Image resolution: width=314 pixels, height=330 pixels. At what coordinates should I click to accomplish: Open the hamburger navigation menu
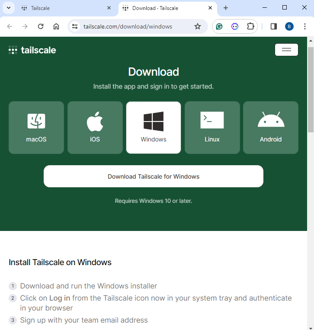[x=286, y=50]
